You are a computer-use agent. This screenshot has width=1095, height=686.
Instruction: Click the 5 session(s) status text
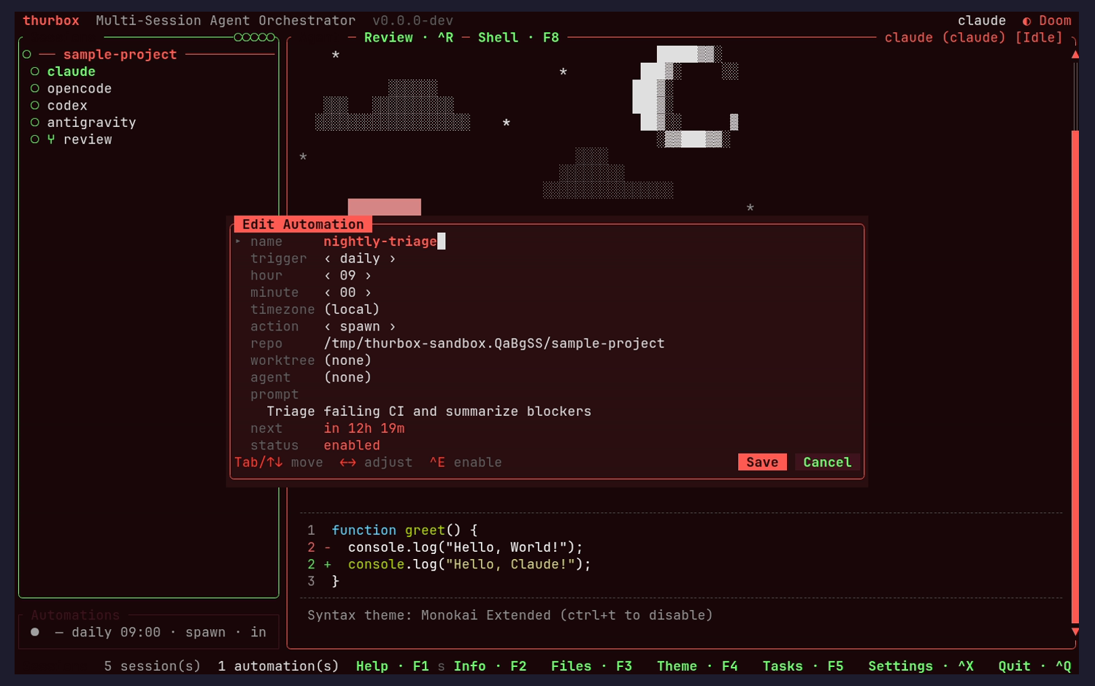(x=153, y=666)
